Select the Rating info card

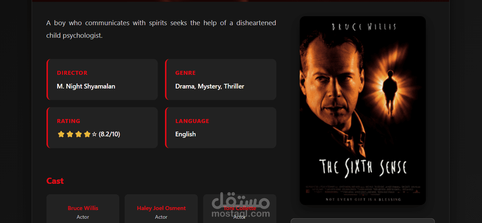[102, 128]
